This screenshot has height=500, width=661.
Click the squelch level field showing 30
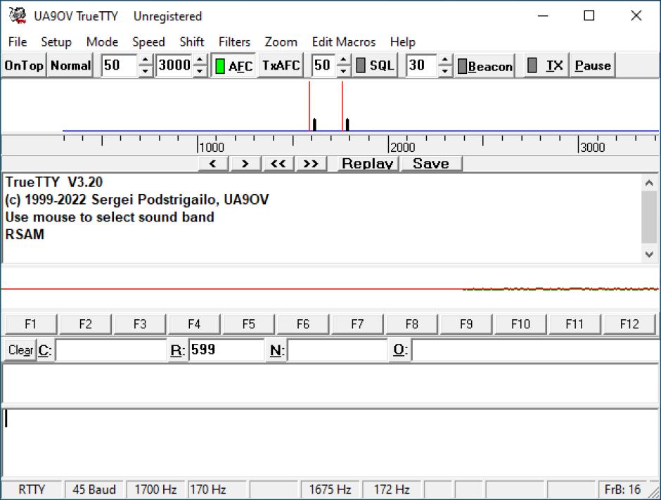pyautogui.click(x=422, y=65)
